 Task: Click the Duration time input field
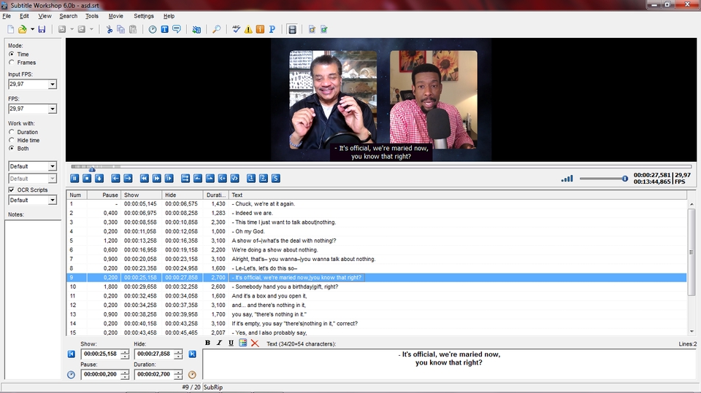[154, 374]
